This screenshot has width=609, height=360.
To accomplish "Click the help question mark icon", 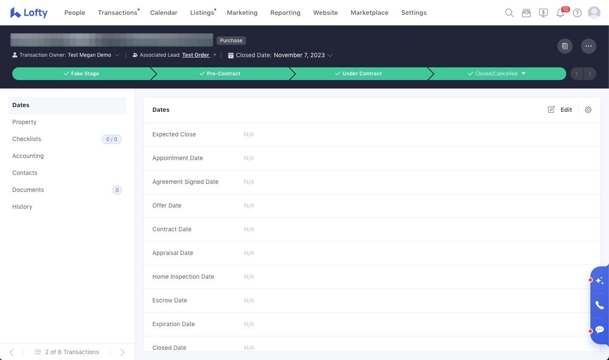I will click(x=577, y=13).
